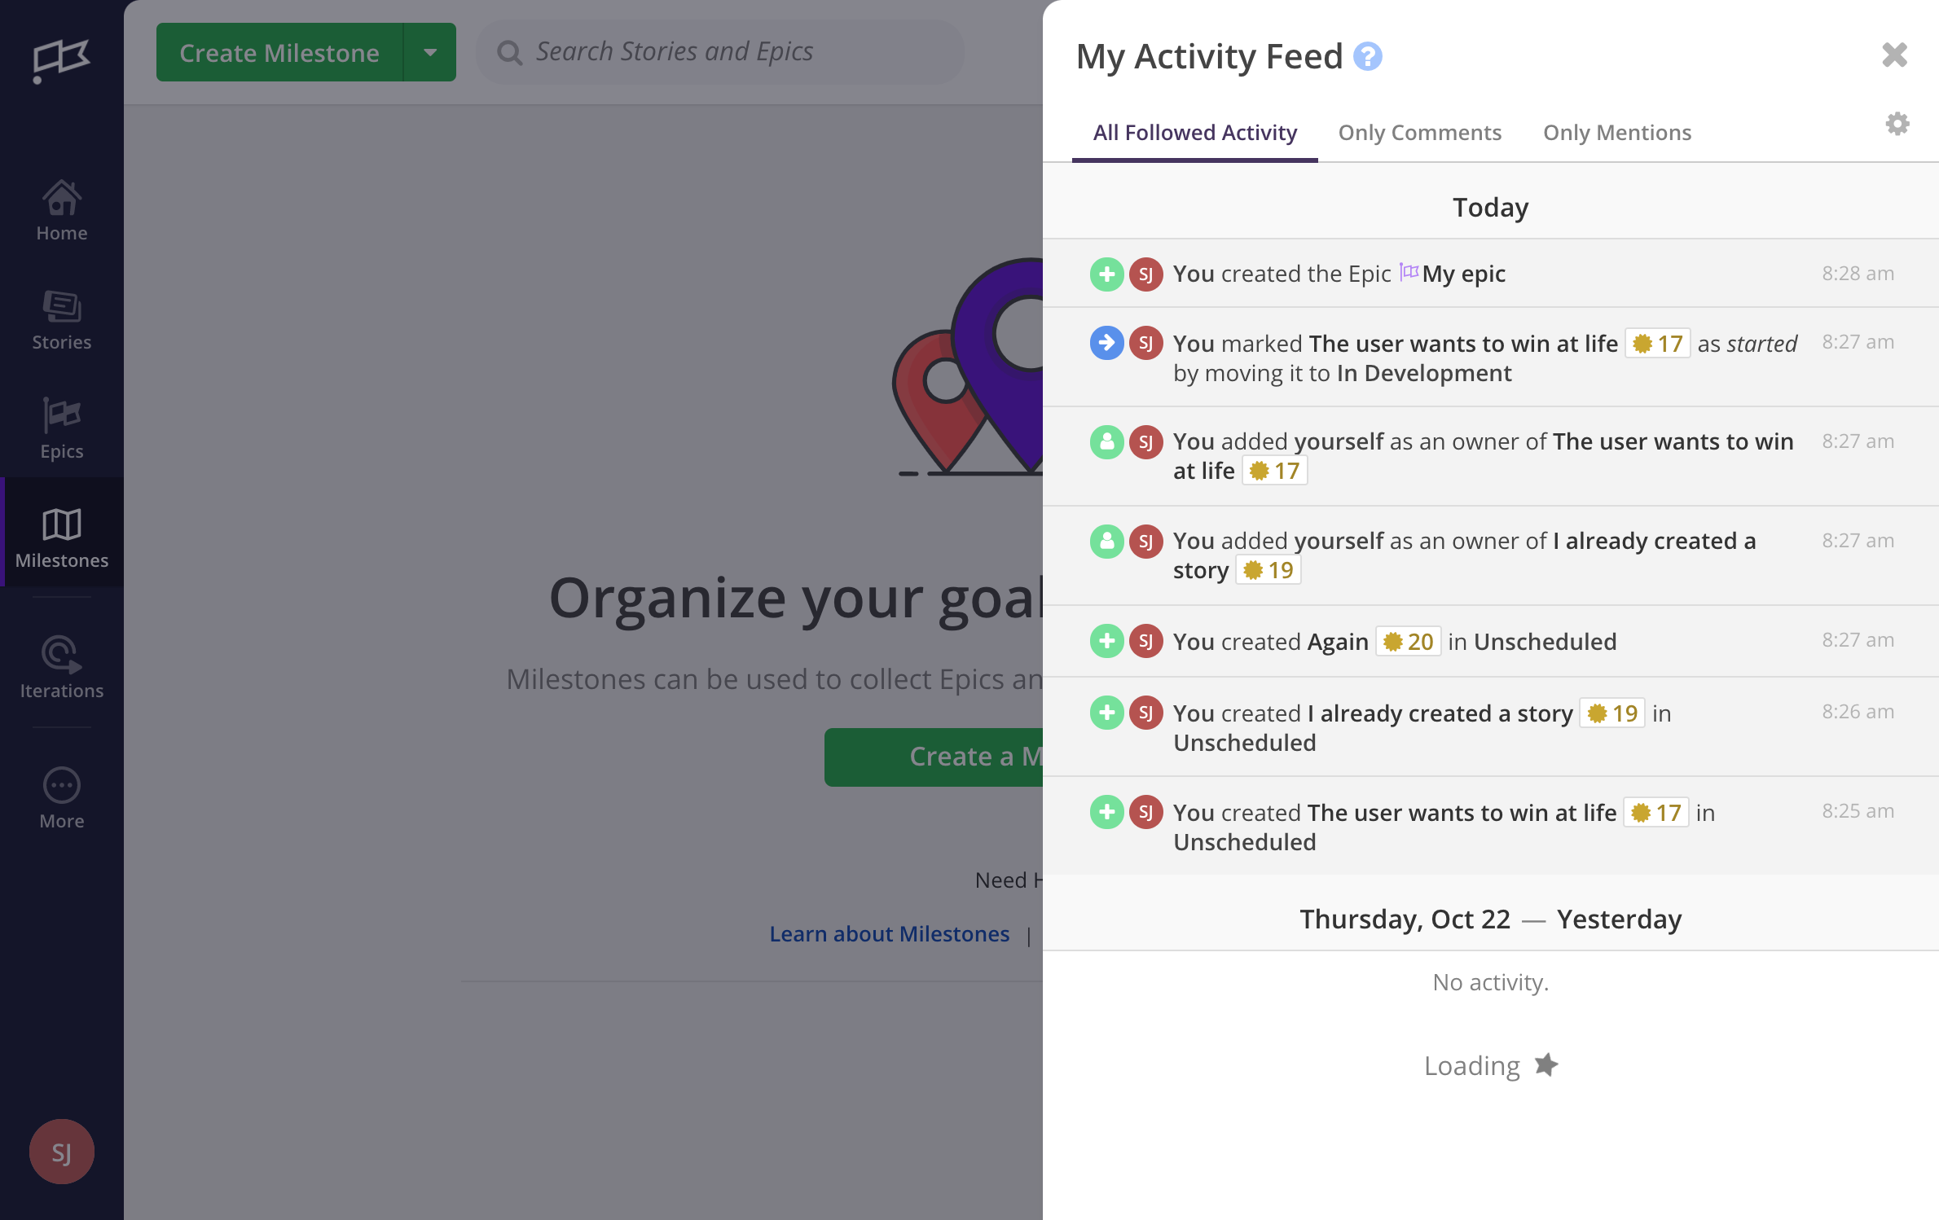Viewport: 1939px width, 1220px height.
Task: Switch to Only Mentions tab
Action: tap(1618, 130)
